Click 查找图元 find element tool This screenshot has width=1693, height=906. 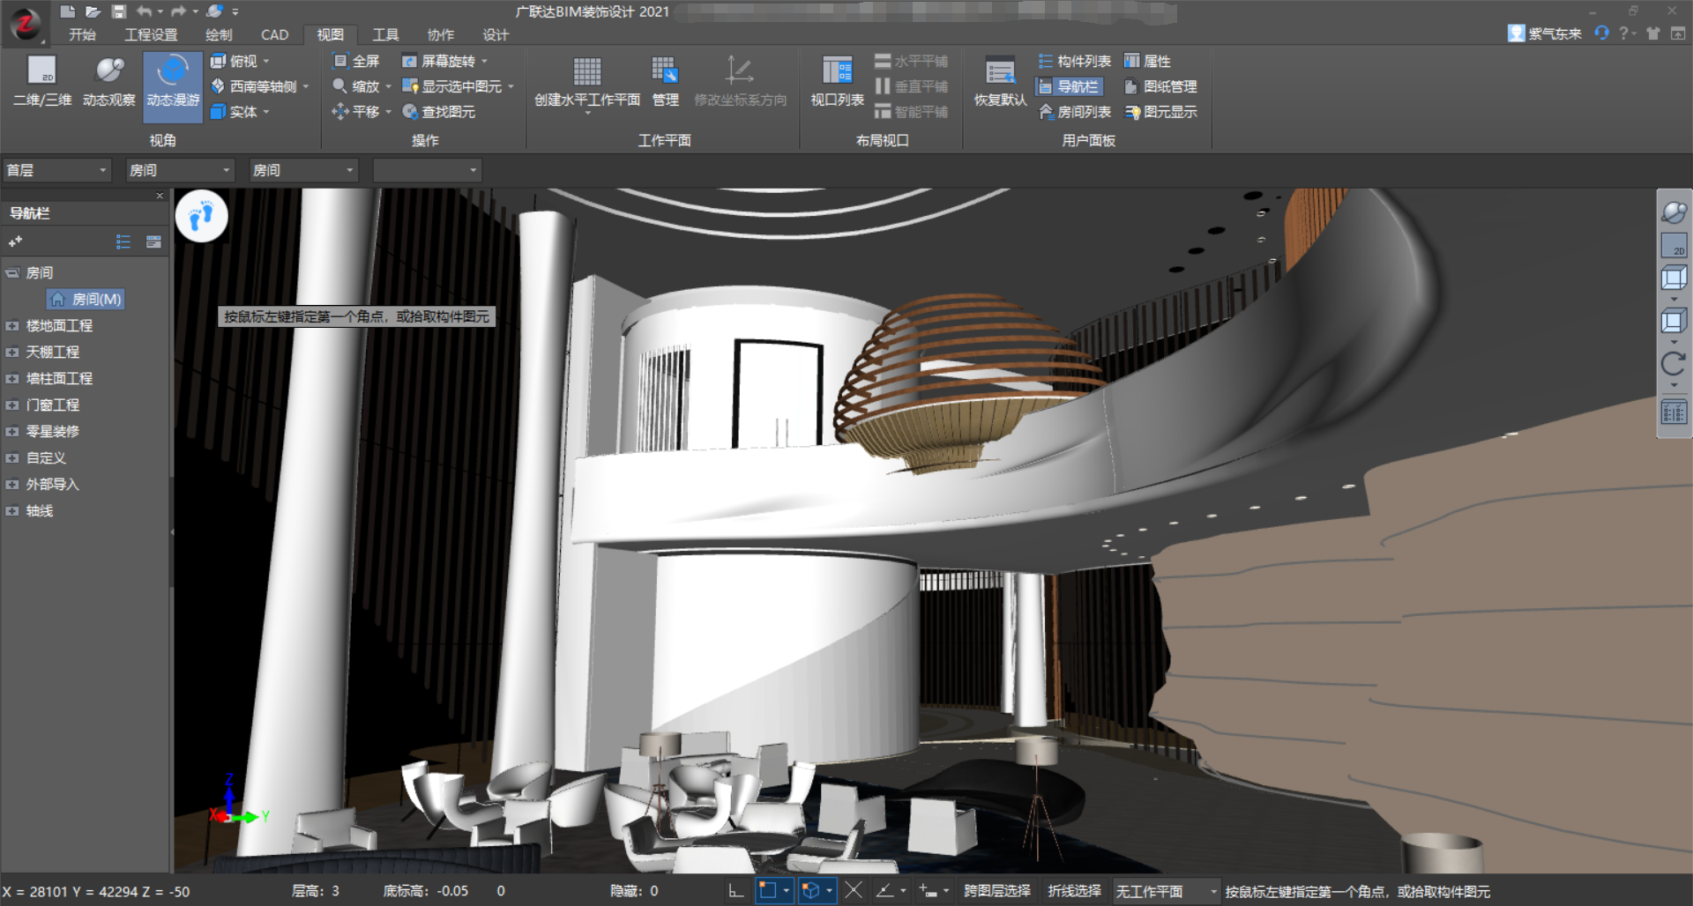coord(439,112)
